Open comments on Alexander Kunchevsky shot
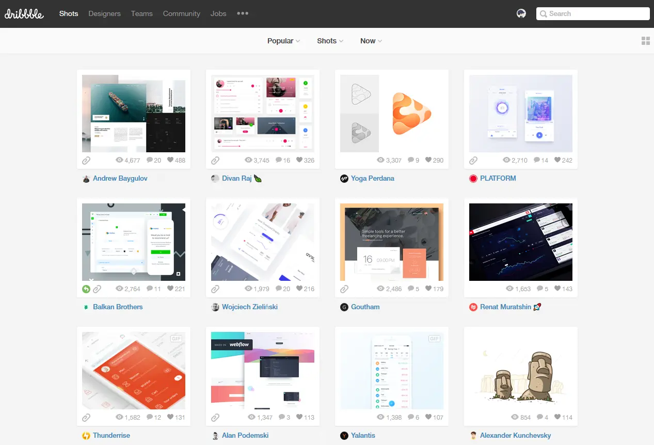This screenshot has height=445, width=654. point(543,417)
